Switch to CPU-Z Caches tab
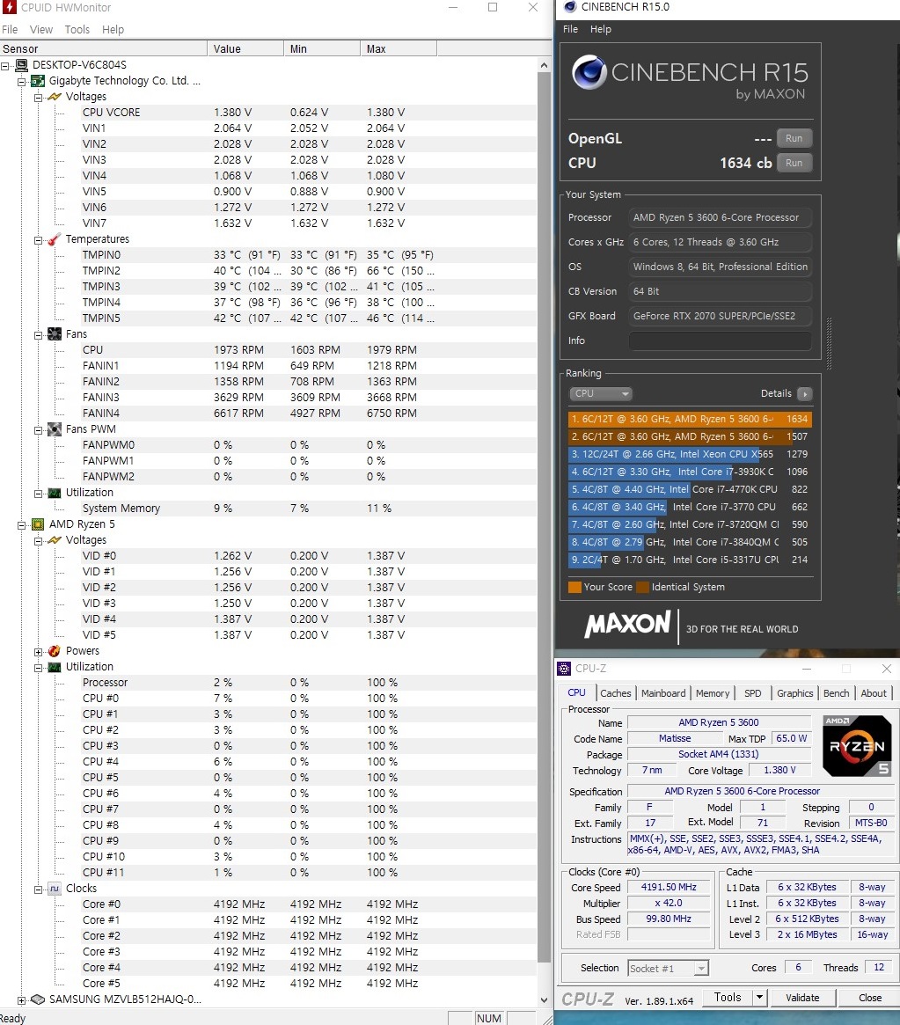Viewport: 900px width, 1025px height. 616,693
